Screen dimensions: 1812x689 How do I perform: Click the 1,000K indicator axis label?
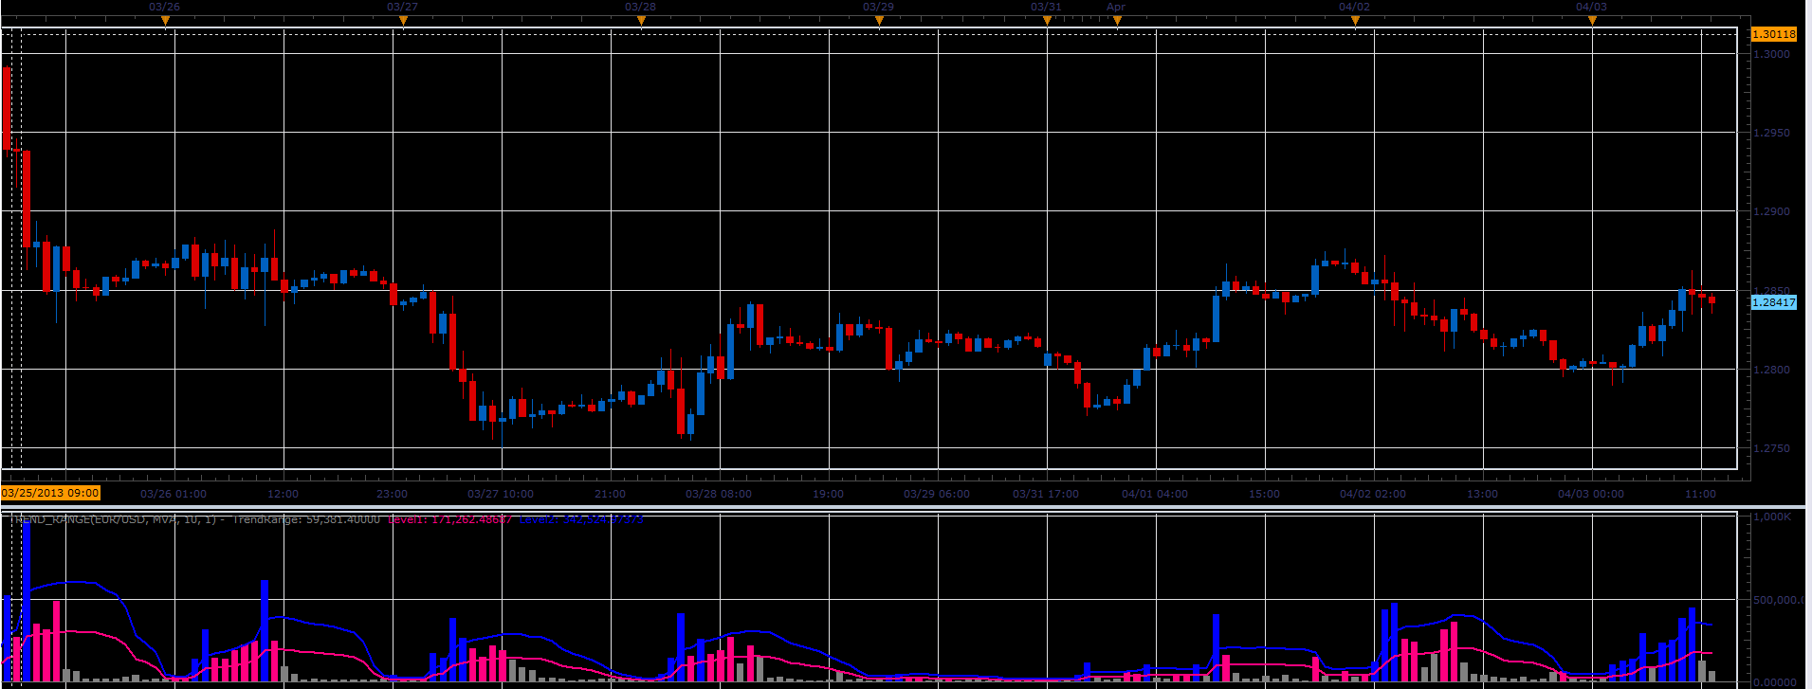[1772, 517]
